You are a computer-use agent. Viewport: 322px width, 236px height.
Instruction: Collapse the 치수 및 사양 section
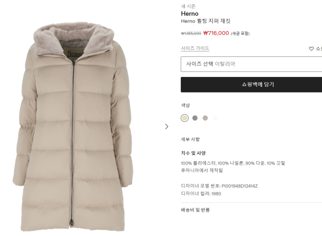193,153
